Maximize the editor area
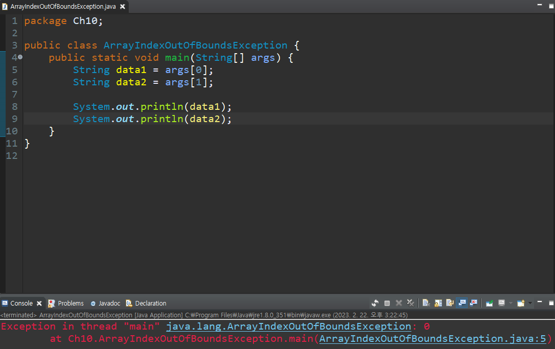The height and width of the screenshot is (349, 555). coord(551,6)
